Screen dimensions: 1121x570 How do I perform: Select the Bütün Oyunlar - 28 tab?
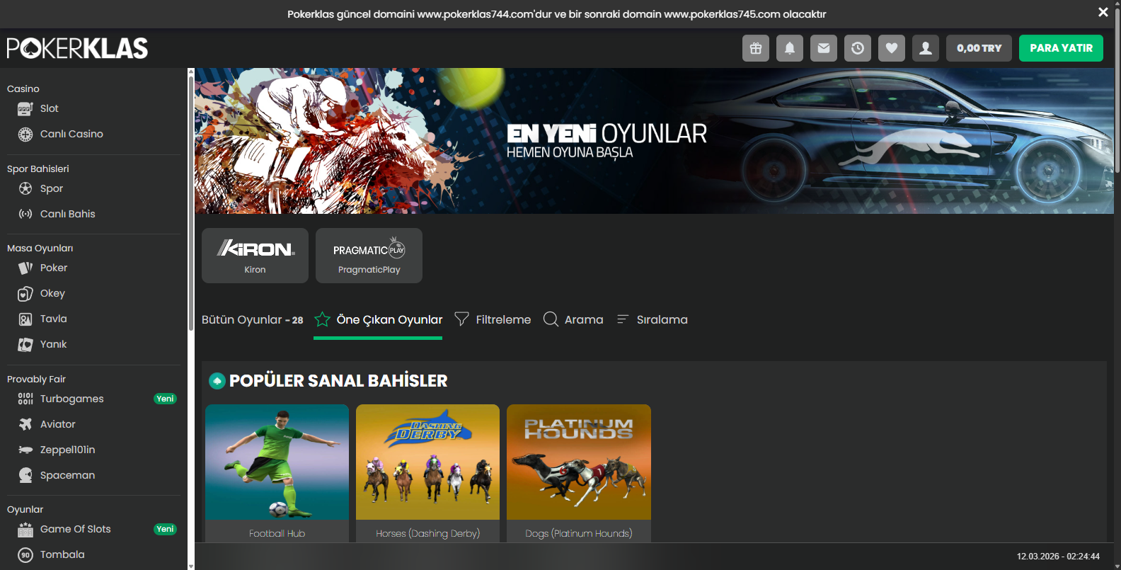[253, 319]
